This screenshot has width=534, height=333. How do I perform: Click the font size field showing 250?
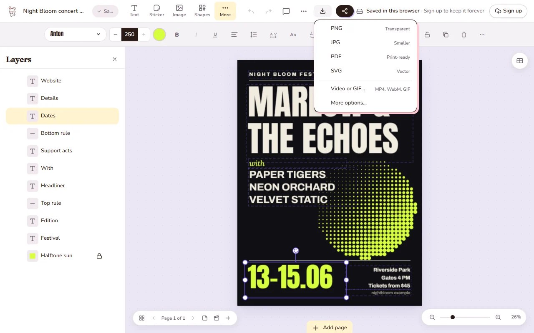click(130, 35)
